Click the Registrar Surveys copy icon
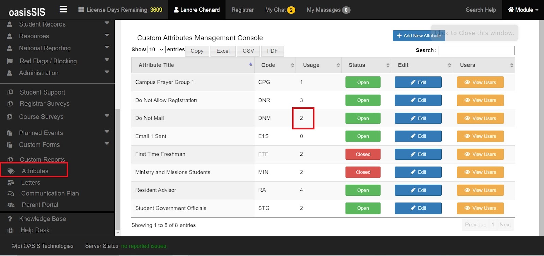Viewport: 544px width, 256px height. pyautogui.click(x=10, y=104)
